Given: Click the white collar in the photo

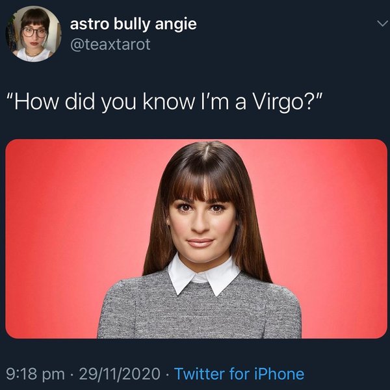Looking at the screenshot, I should pos(203,275).
